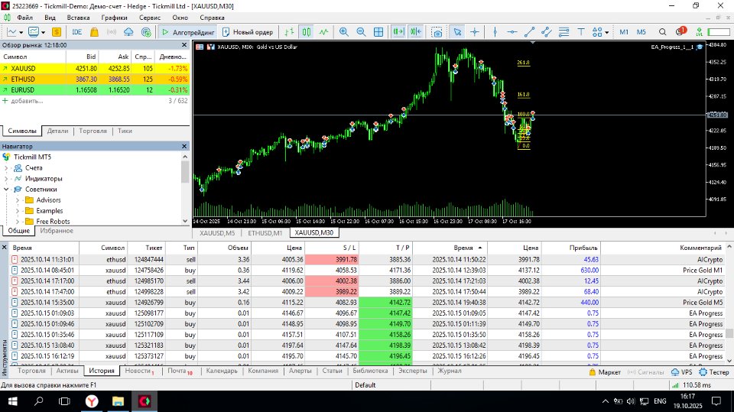Open the VPS cloud icon in toolbar
734x412 pixels.
point(128,32)
